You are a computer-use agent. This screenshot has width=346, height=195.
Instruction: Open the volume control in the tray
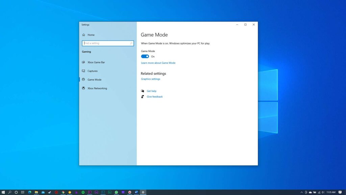click(x=323, y=192)
